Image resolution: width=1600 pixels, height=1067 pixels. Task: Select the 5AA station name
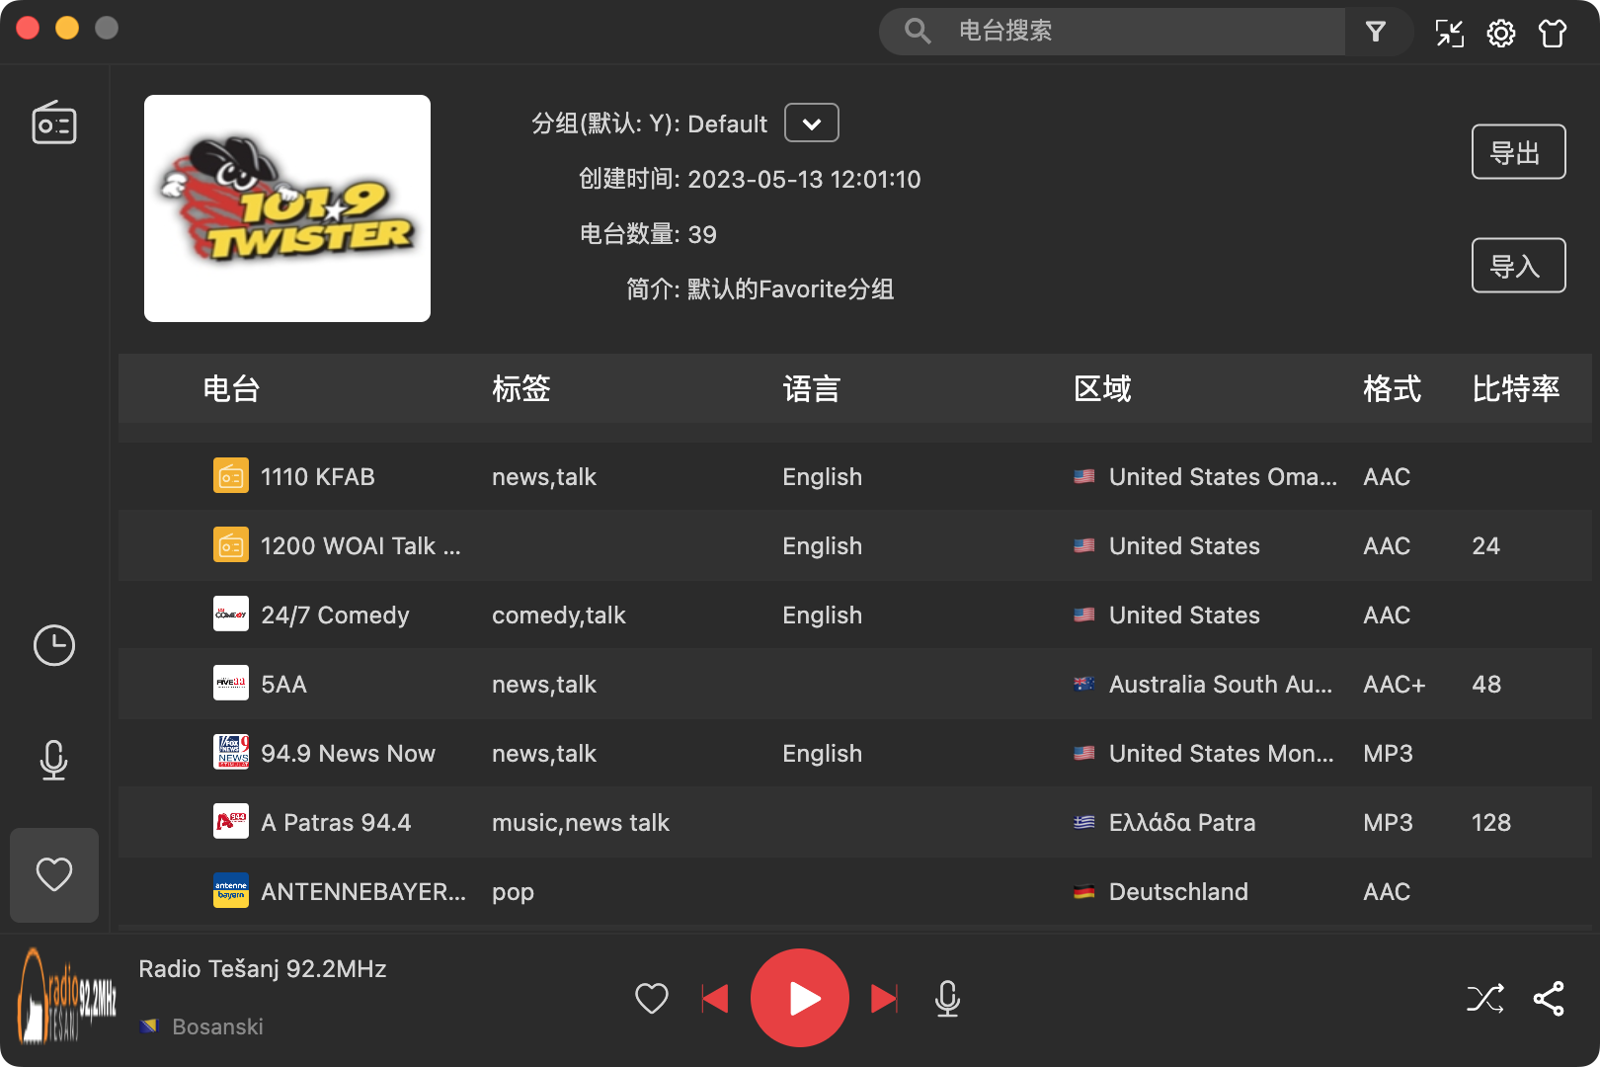284,685
